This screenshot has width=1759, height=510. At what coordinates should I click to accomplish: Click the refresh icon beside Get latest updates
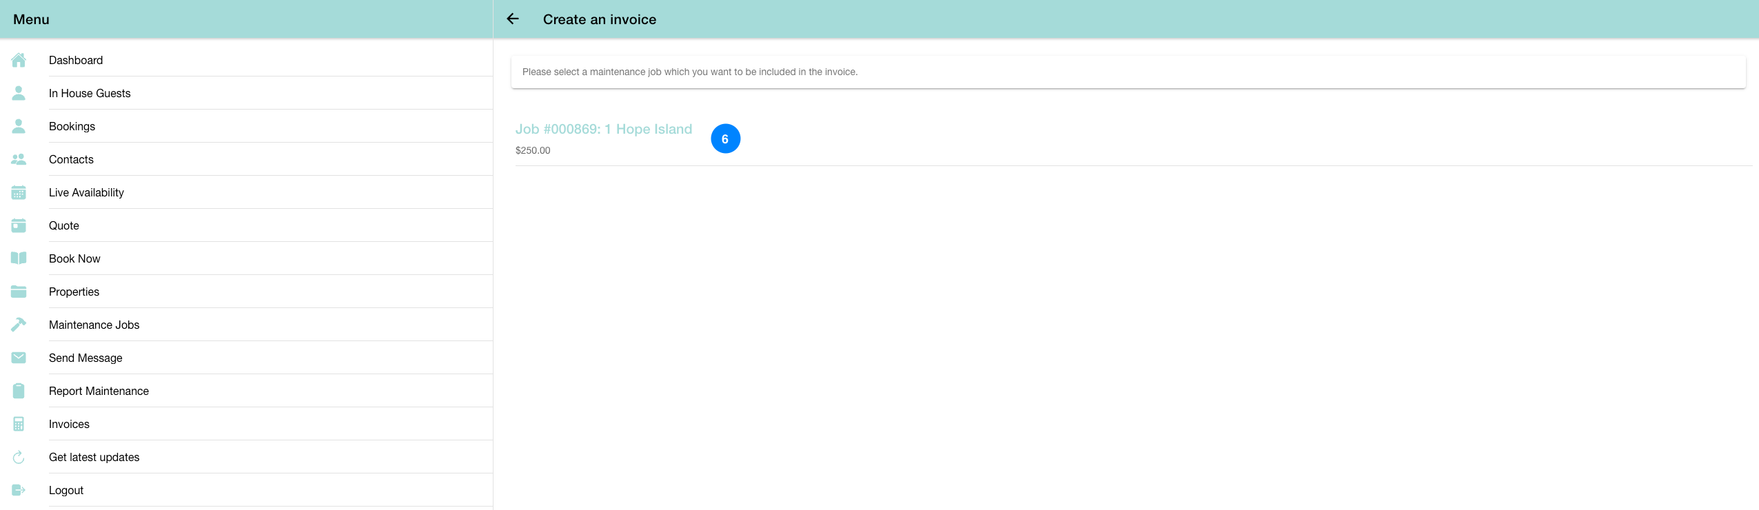click(19, 457)
